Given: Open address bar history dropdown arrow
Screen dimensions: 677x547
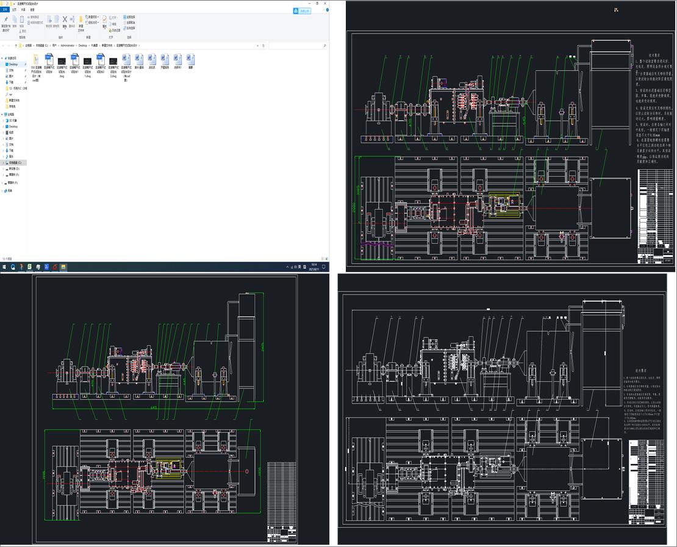Looking at the screenshot, I should coord(258,45).
